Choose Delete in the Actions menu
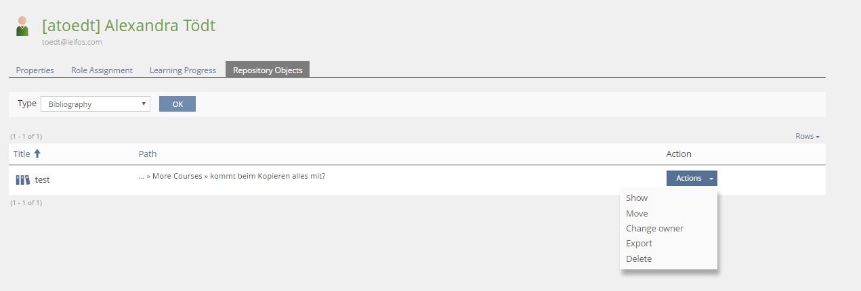The width and height of the screenshot is (861, 291). point(639,259)
